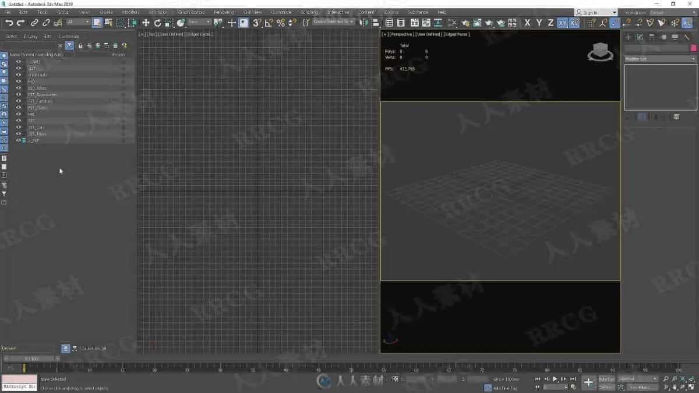Open the Hierarchy tab in command panel
Screen dimensions: 699x393
(651, 37)
